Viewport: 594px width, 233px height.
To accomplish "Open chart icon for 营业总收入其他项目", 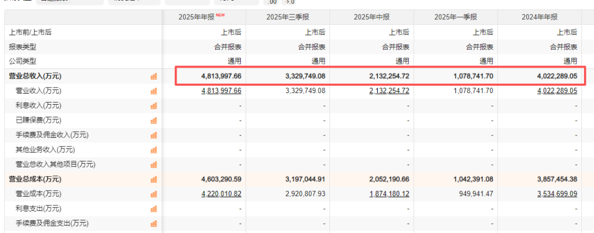I will tap(154, 164).
